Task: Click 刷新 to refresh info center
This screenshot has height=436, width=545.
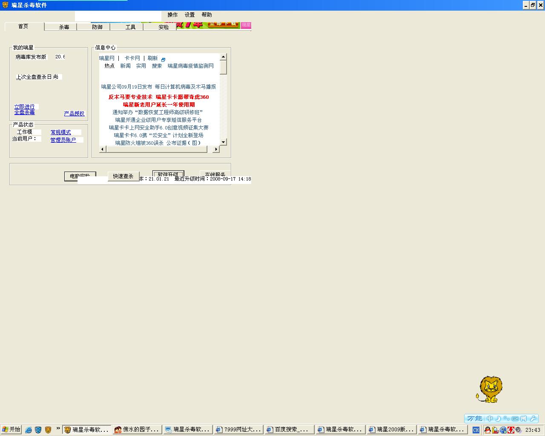Action: 153,58
